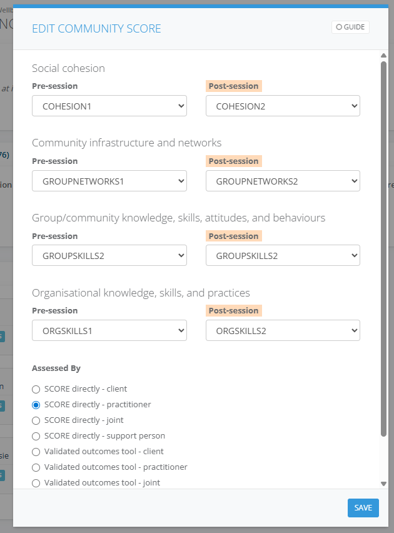The image size is (394, 533).
Task: Select Validated outcomes tool - joint option
Action: click(36, 483)
